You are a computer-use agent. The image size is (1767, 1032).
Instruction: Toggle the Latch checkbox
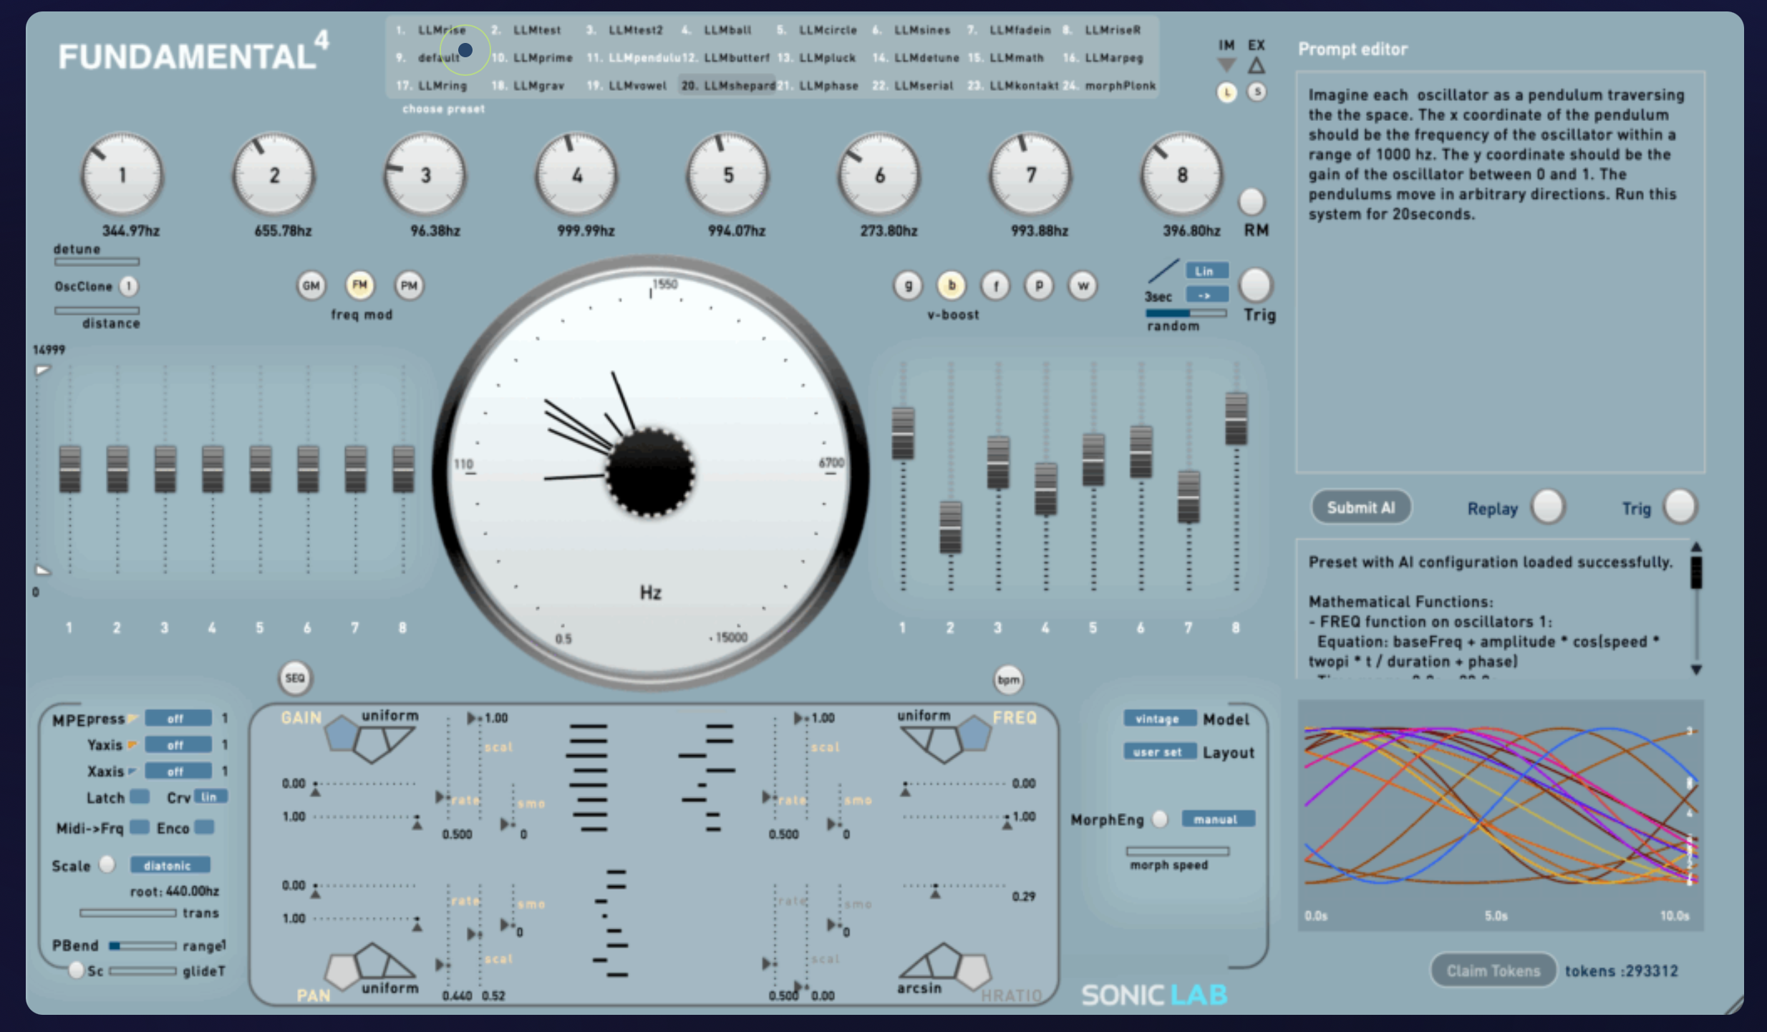(140, 797)
